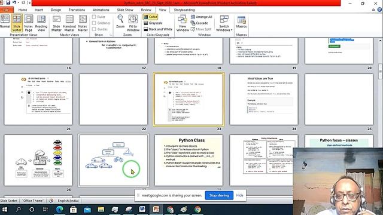Select Color view mode

[x=150, y=17]
